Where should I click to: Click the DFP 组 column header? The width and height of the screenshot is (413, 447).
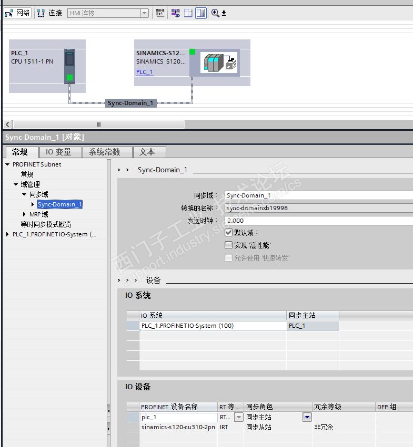coord(394,407)
